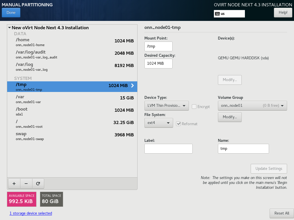294x220 pixels.
Task: Click the DATA section label
Action: pos(20,34)
